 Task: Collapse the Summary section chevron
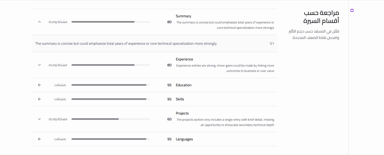pyautogui.click(x=39, y=22)
